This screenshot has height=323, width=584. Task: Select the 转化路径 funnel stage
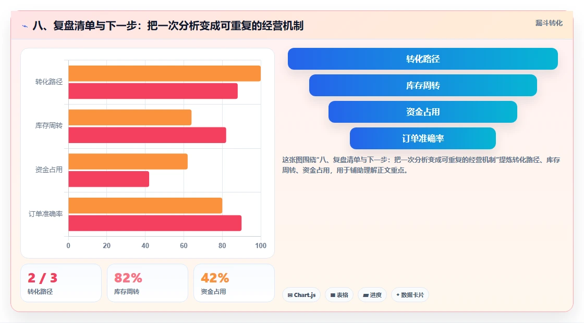tap(423, 59)
